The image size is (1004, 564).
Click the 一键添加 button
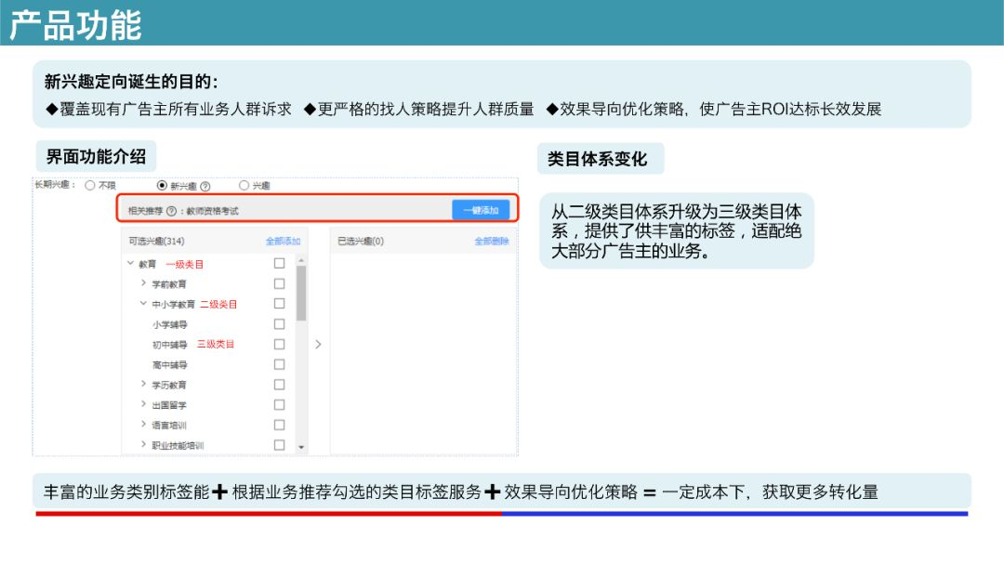(481, 211)
